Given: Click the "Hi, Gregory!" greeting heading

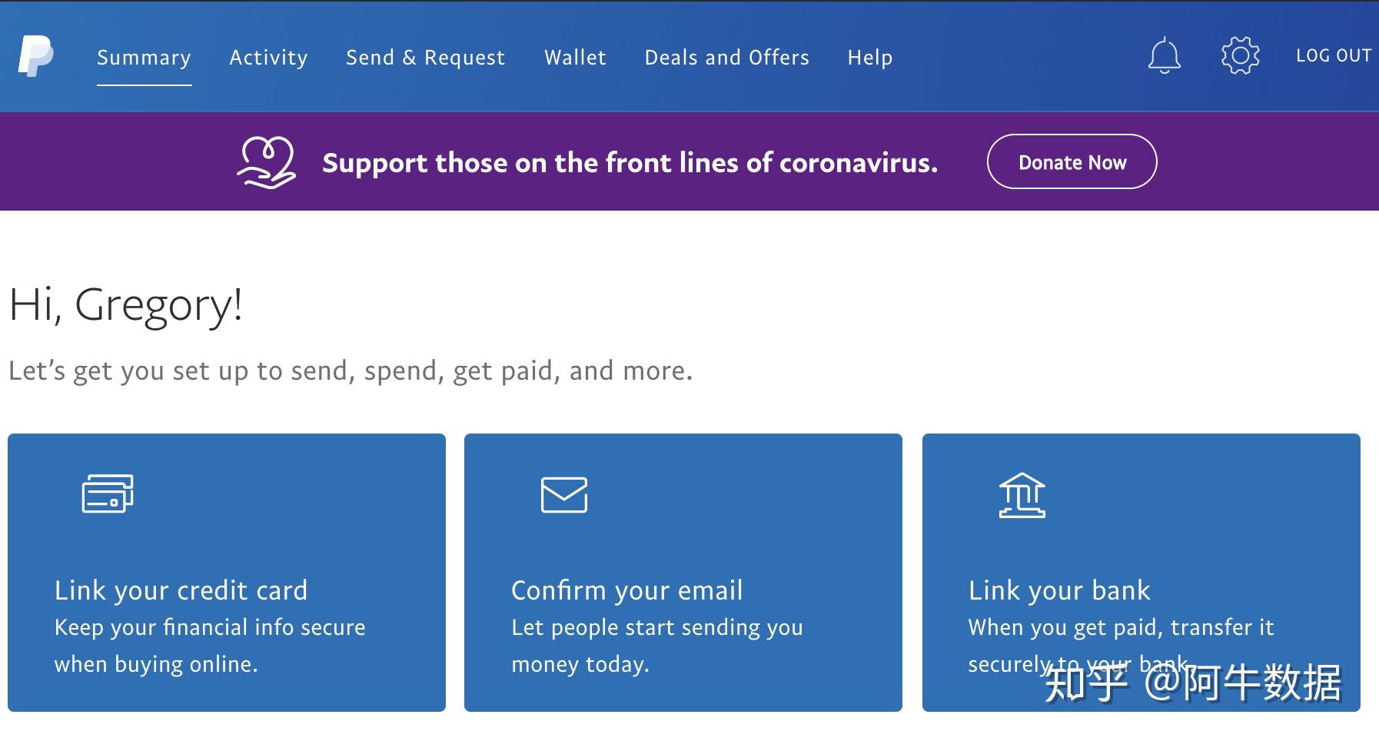Looking at the screenshot, I should click(126, 304).
